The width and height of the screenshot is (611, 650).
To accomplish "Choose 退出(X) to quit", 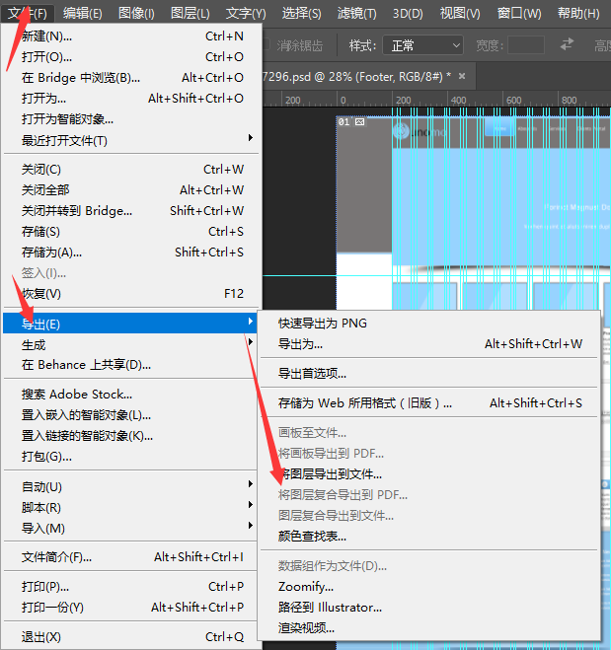I will (x=130, y=637).
